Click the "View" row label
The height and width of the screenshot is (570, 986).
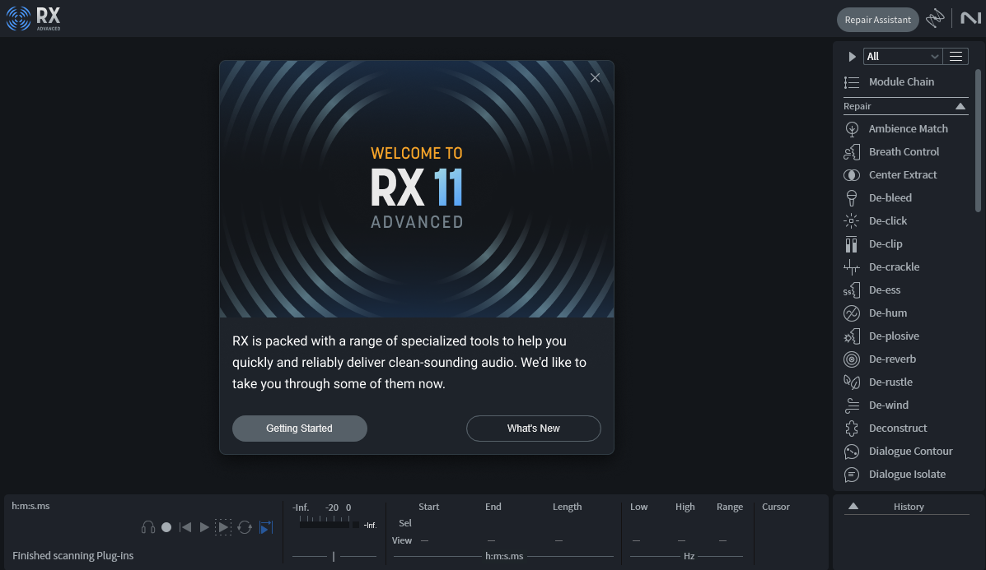point(402,540)
